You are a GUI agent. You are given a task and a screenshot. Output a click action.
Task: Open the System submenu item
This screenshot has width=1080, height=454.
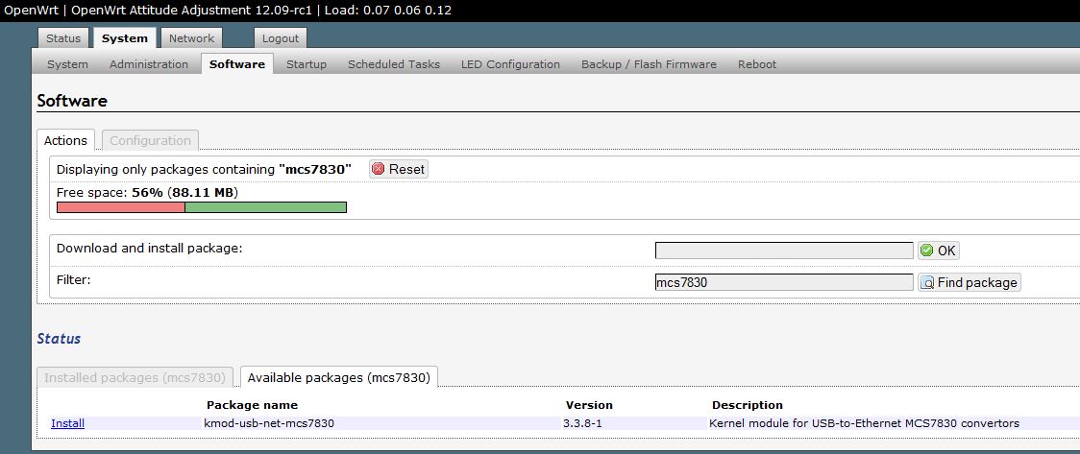pyautogui.click(x=67, y=64)
